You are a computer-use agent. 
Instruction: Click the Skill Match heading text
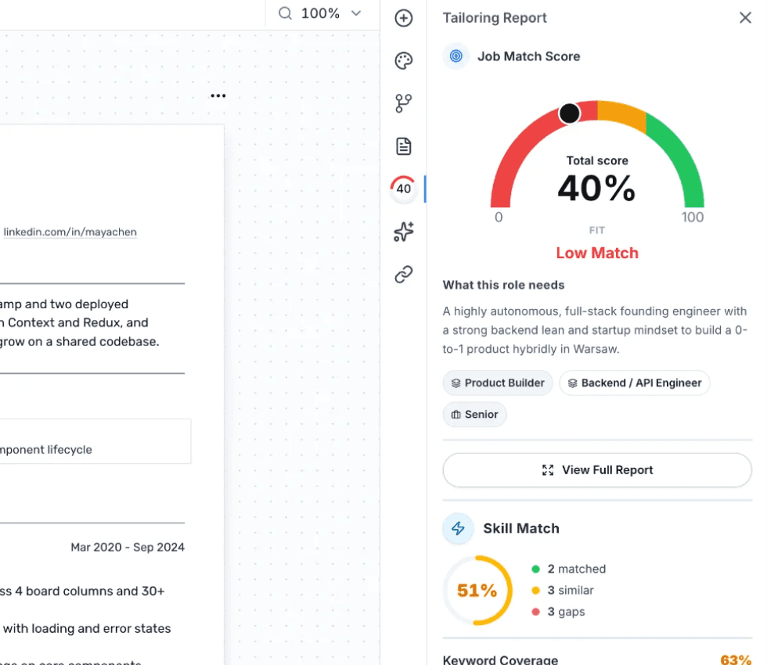pos(521,529)
